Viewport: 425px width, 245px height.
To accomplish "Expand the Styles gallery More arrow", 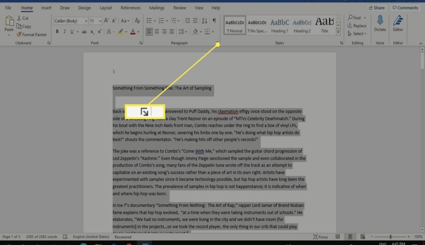I will tap(338, 31).
